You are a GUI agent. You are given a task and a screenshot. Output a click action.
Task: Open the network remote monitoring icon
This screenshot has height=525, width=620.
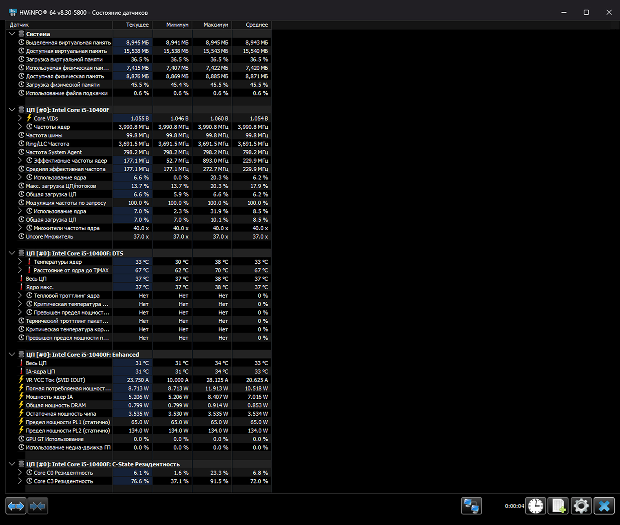[472, 506]
